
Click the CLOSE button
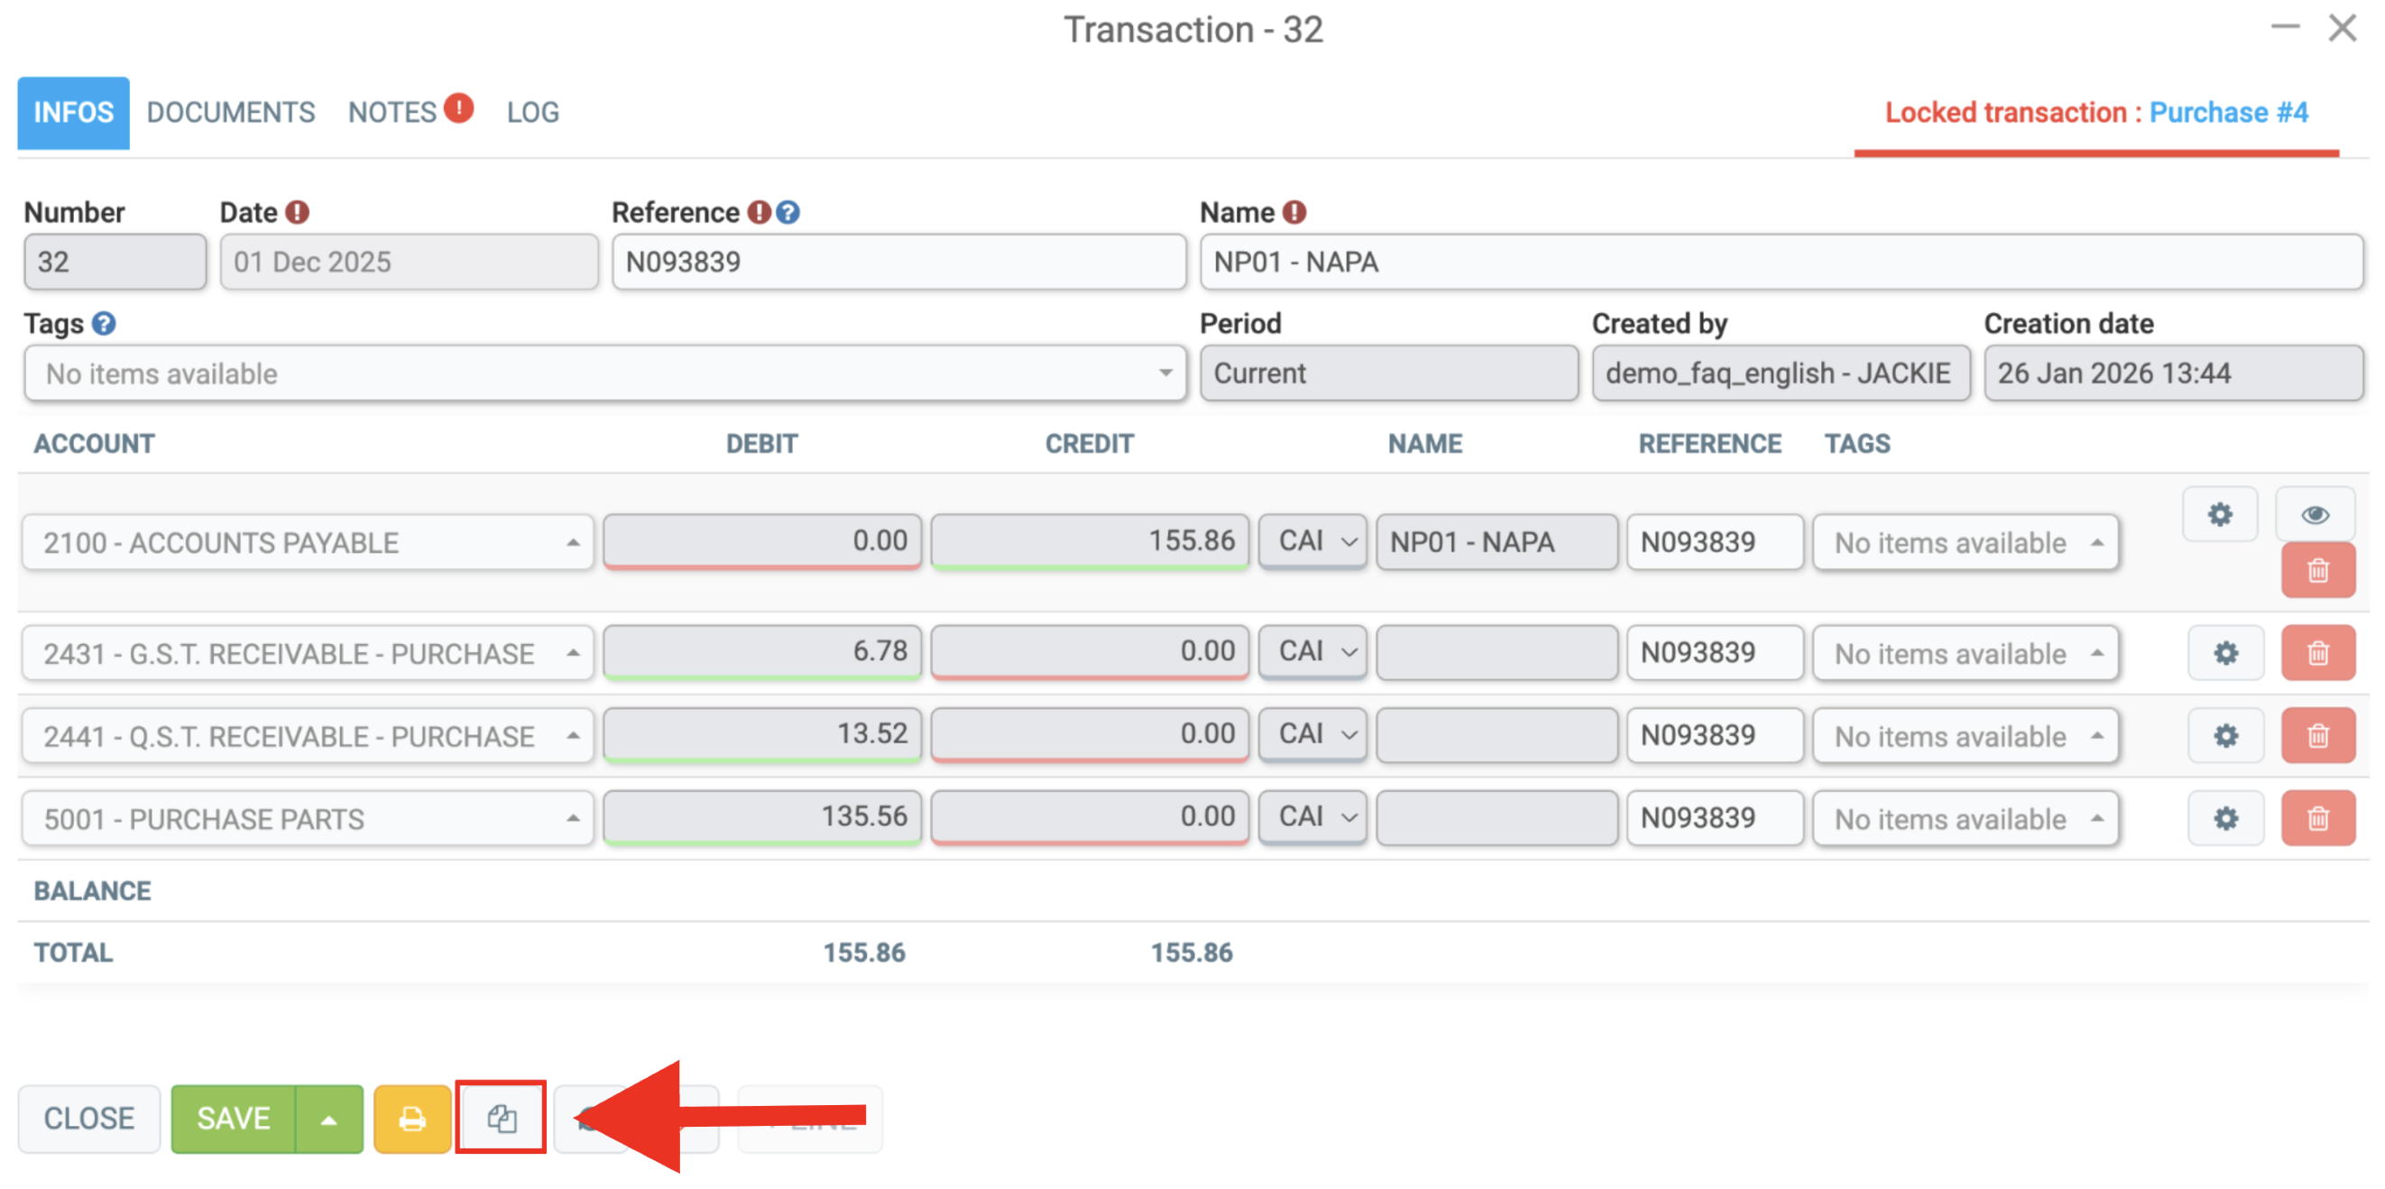pyautogui.click(x=89, y=1119)
